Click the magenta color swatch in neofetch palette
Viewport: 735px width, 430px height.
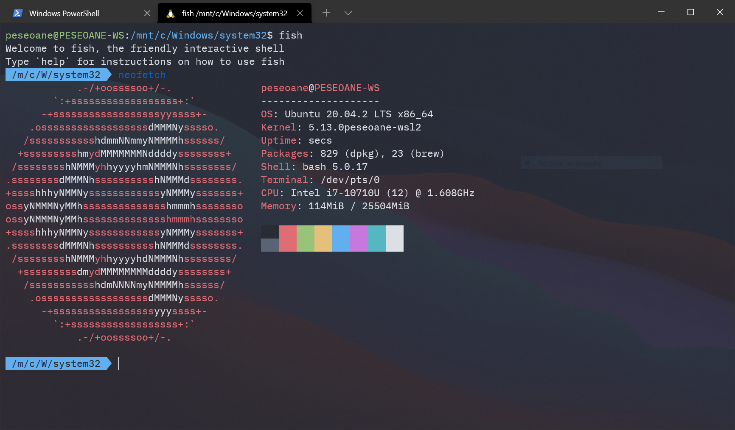click(x=359, y=239)
